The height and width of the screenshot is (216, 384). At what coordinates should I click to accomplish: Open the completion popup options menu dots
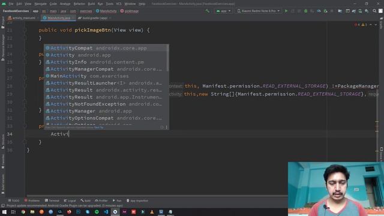pos(167,127)
